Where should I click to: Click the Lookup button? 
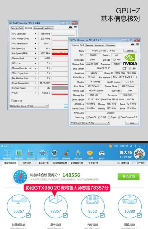(130, 51)
